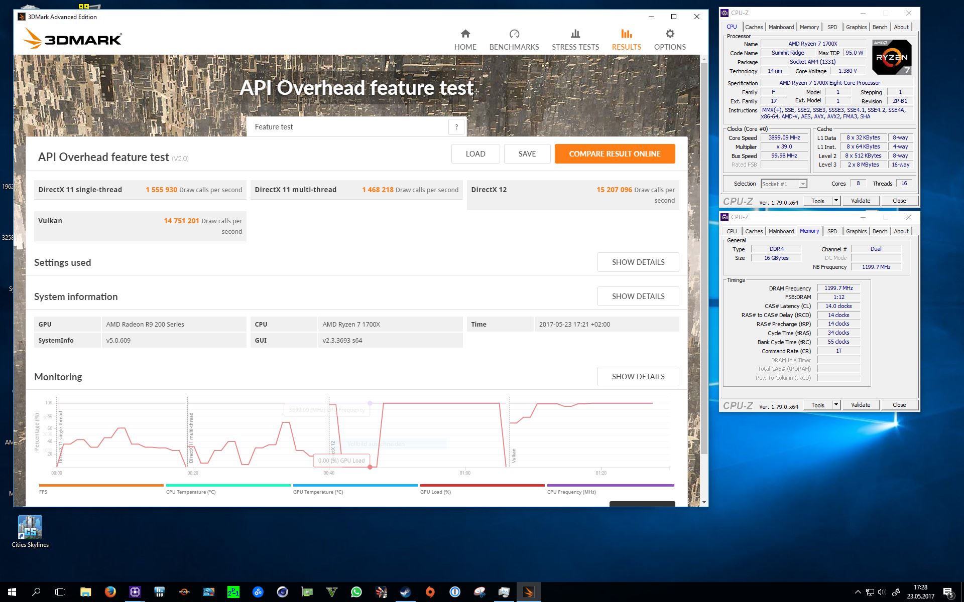
Task: Expand Settings used SHOW DETAILS
Action: coord(638,262)
